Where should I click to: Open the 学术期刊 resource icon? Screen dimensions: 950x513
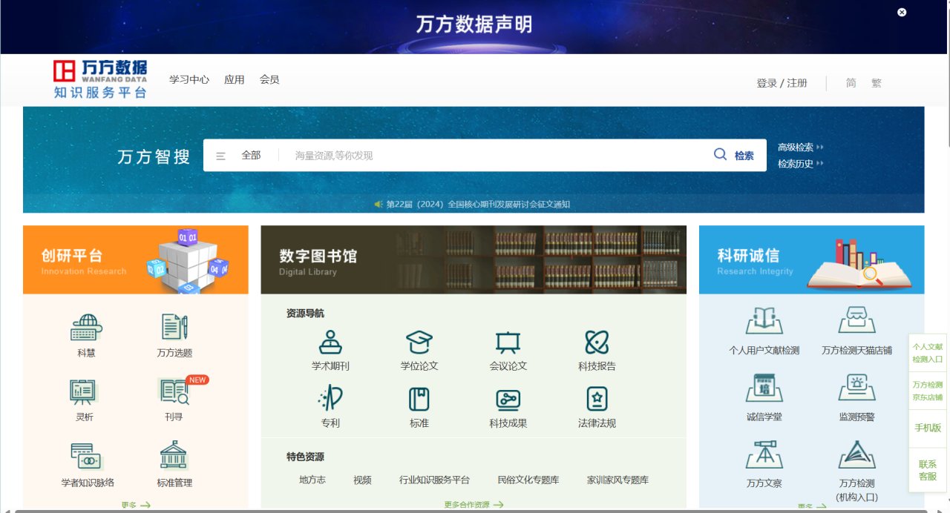point(330,342)
